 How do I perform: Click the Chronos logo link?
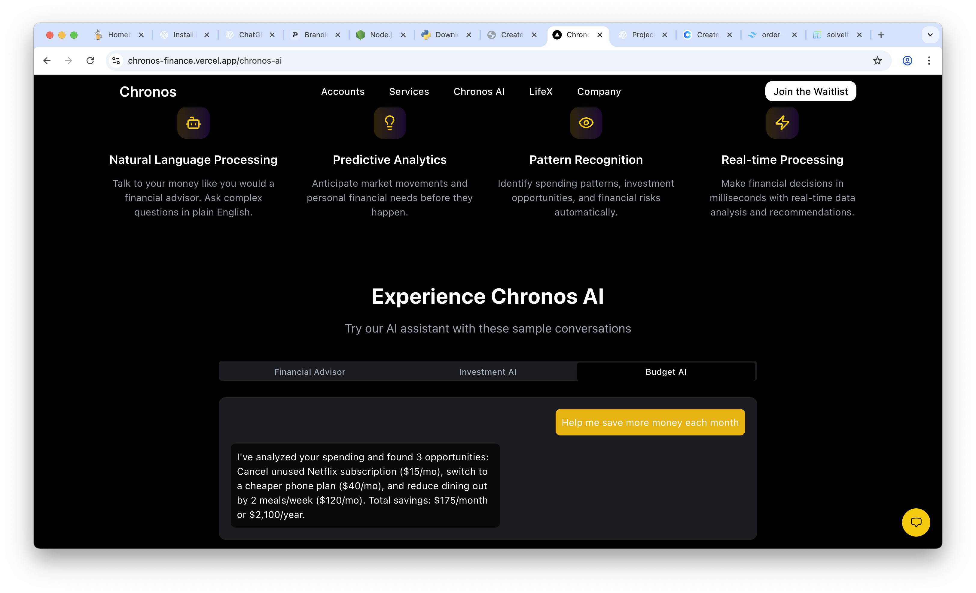pos(148,92)
